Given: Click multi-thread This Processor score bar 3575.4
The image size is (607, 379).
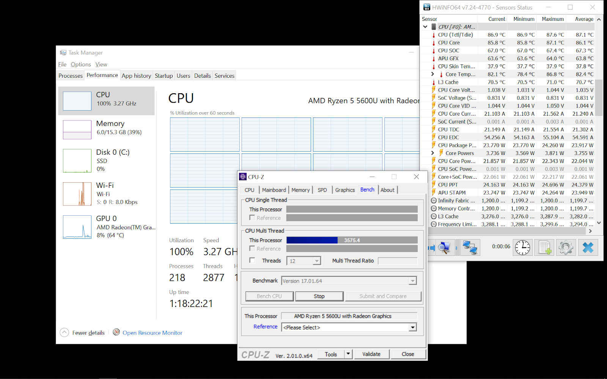Looking at the screenshot, I should (x=352, y=240).
